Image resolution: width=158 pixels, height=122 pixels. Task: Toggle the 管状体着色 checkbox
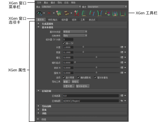tap(95, 77)
